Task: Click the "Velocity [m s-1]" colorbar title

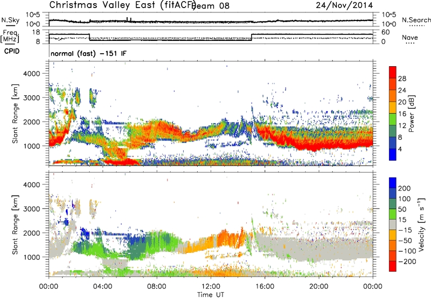Action: (x=421, y=224)
